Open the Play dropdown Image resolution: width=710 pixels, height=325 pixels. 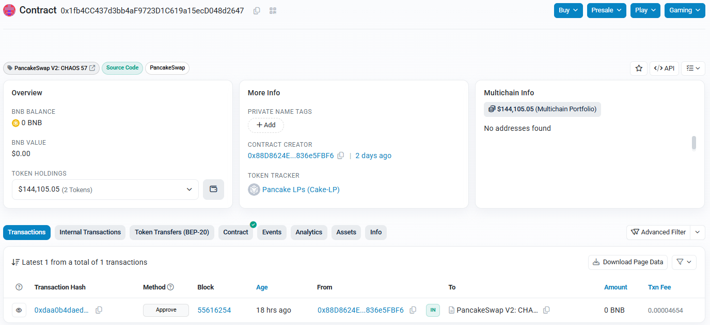click(645, 10)
